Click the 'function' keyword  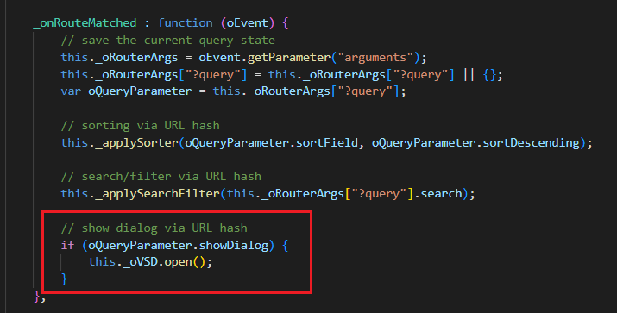pos(185,22)
